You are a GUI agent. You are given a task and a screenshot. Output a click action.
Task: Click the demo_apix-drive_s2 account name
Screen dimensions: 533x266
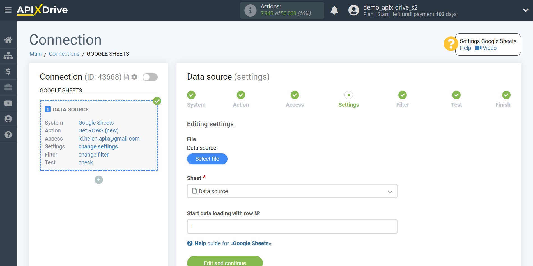(x=390, y=7)
